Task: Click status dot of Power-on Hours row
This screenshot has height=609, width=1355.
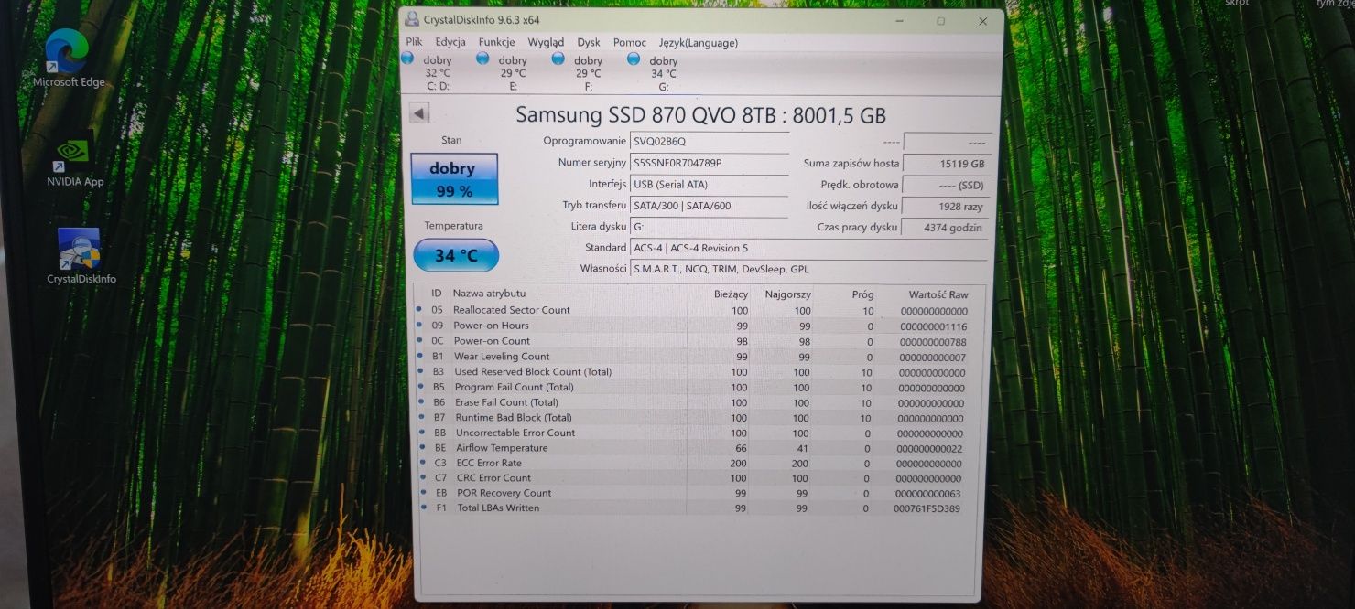Action: (x=420, y=326)
